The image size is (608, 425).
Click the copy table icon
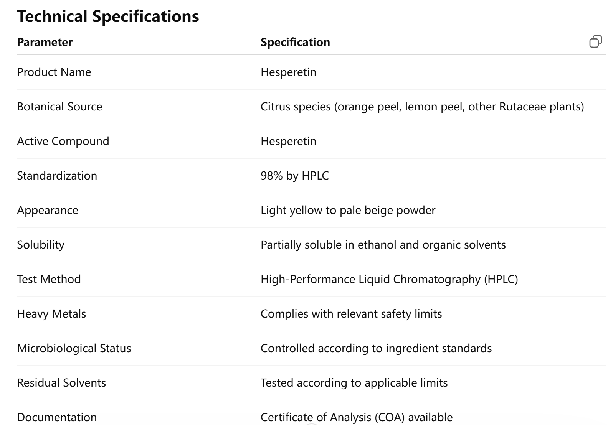[x=595, y=41]
